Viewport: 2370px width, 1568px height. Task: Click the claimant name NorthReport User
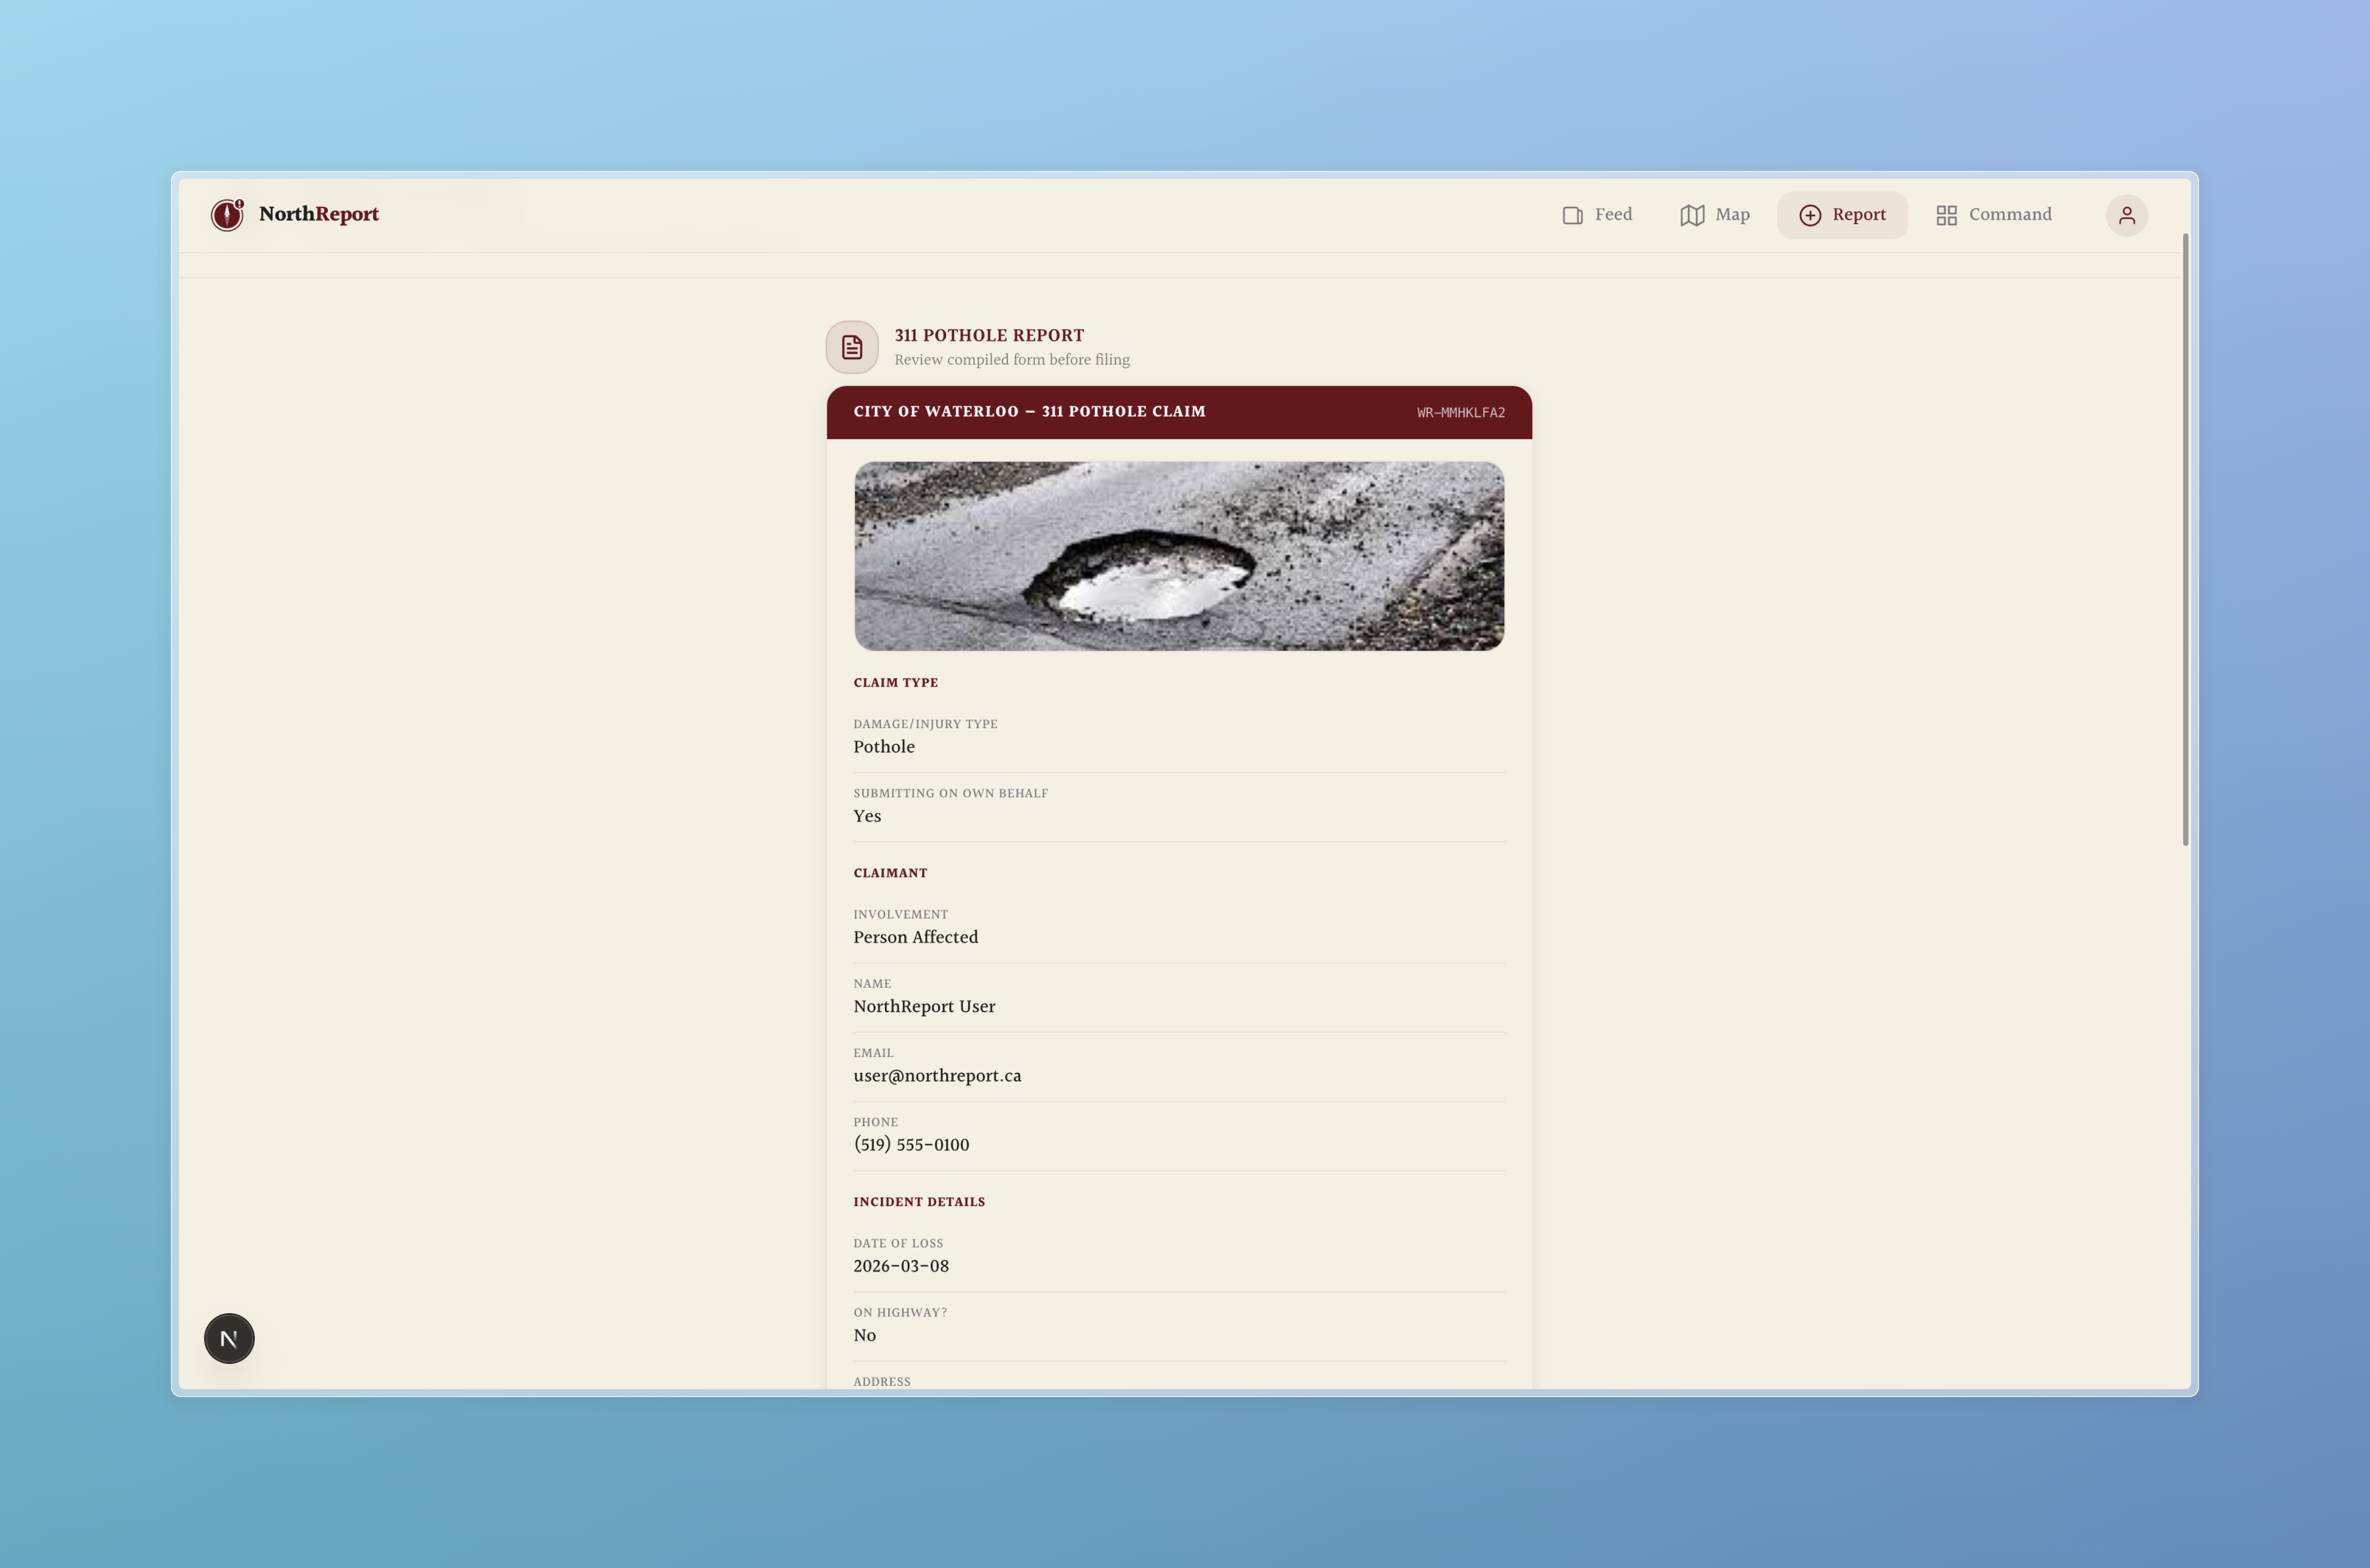[x=924, y=1006]
